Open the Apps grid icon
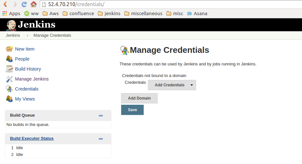The width and height of the screenshot is (302, 164). (5, 14)
